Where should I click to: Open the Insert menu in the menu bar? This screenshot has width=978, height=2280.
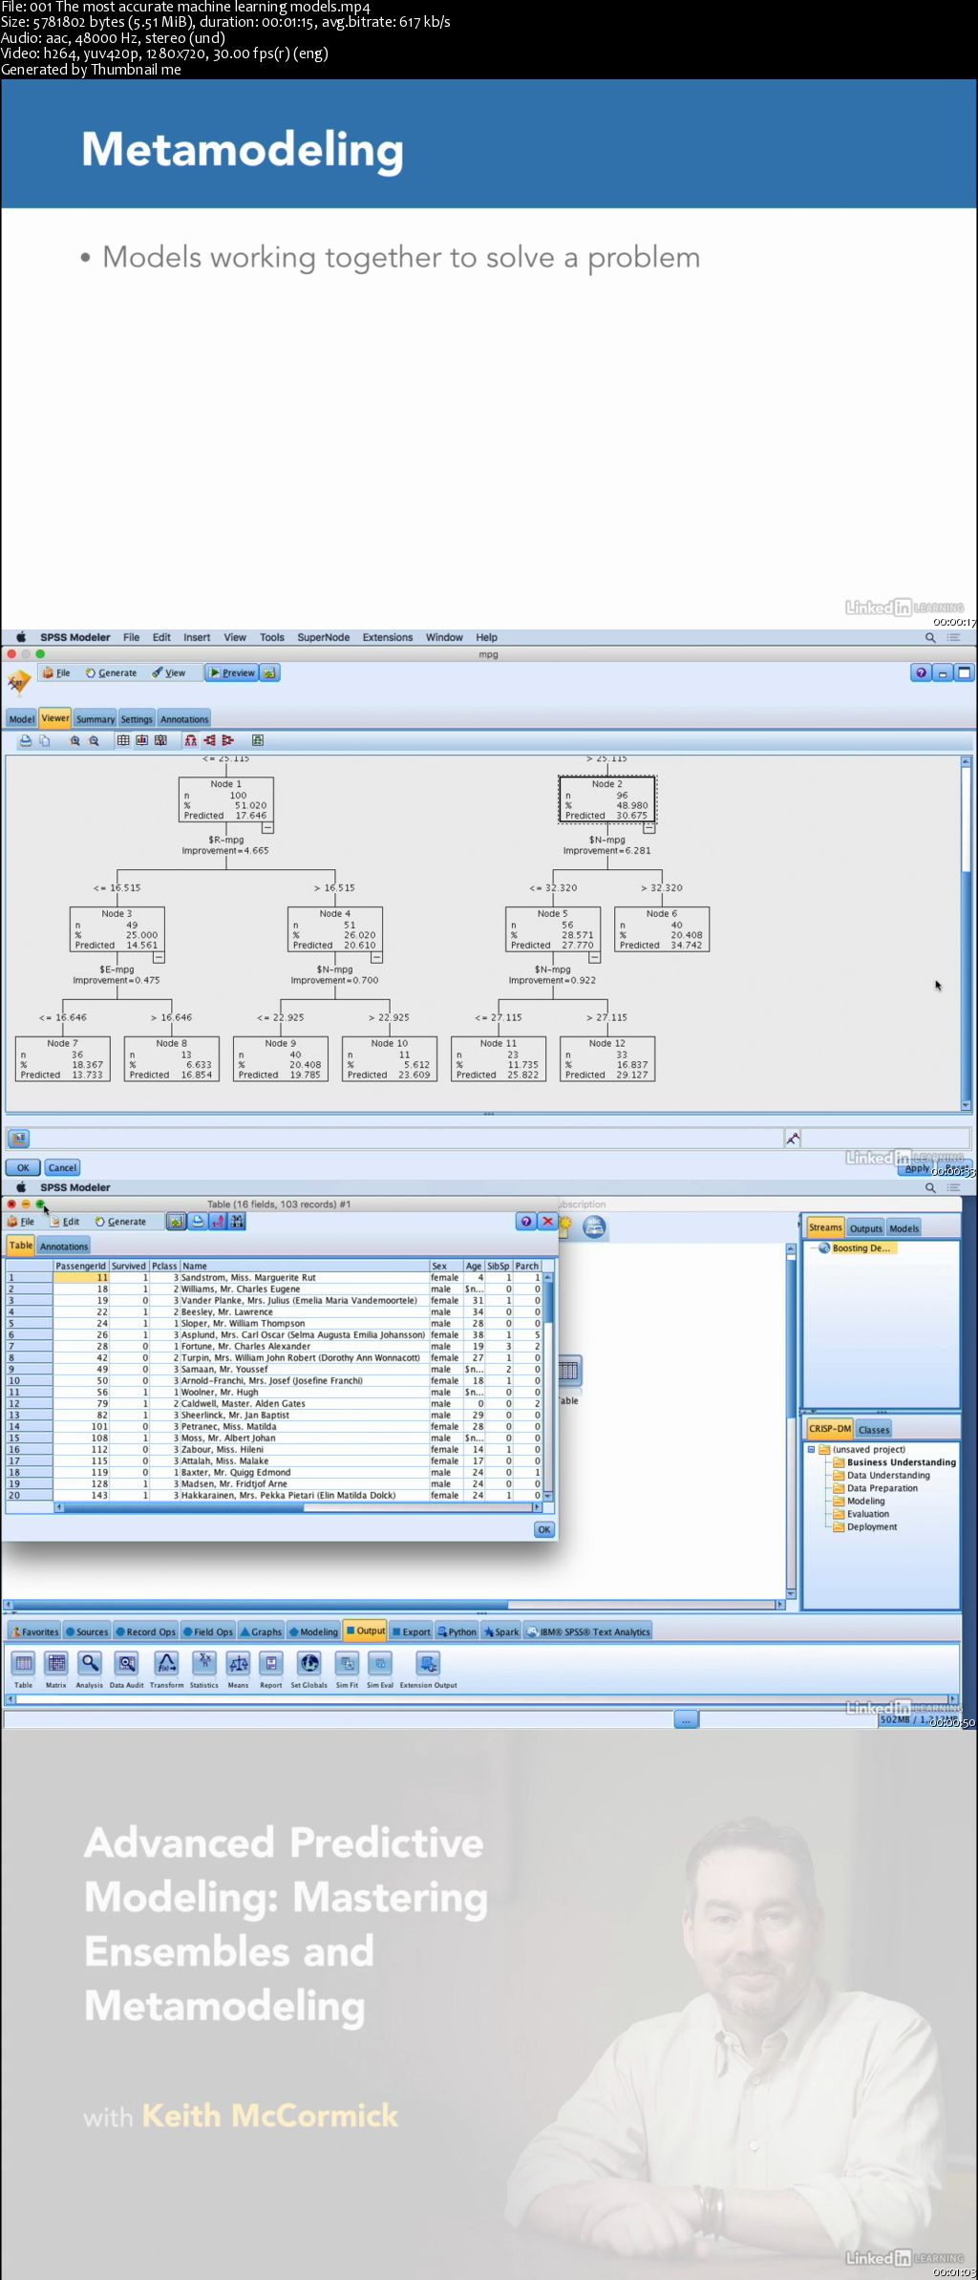(x=197, y=637)
